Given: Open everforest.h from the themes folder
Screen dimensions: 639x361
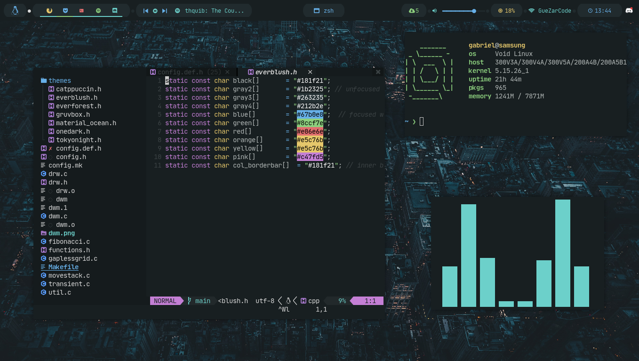Looking at the screenshot, I should [79, 106].
